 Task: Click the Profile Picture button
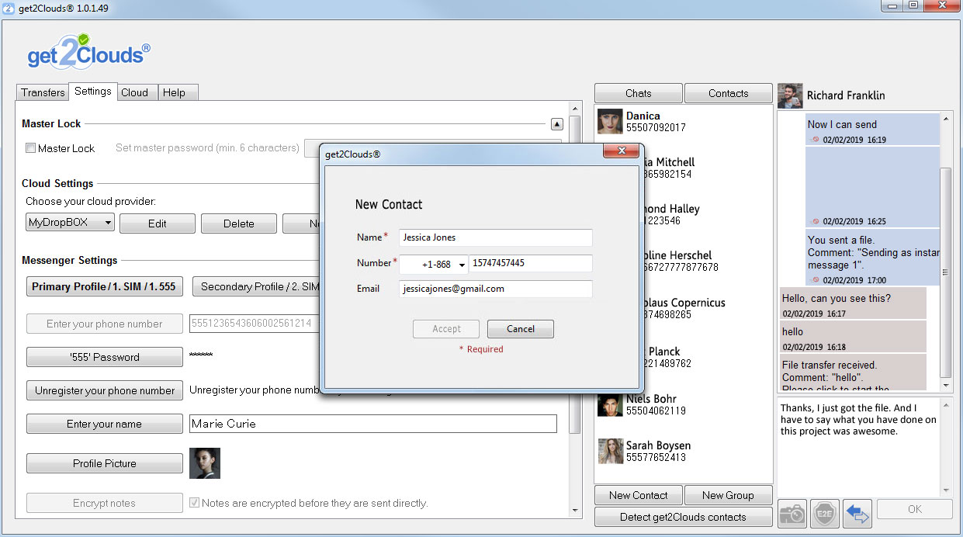[x=105, y=463]
